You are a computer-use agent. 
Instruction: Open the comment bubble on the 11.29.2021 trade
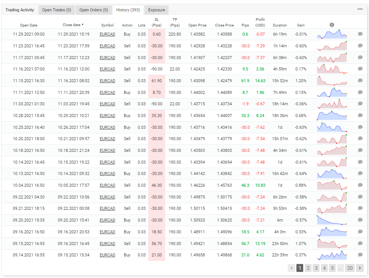tap(360, 34)
